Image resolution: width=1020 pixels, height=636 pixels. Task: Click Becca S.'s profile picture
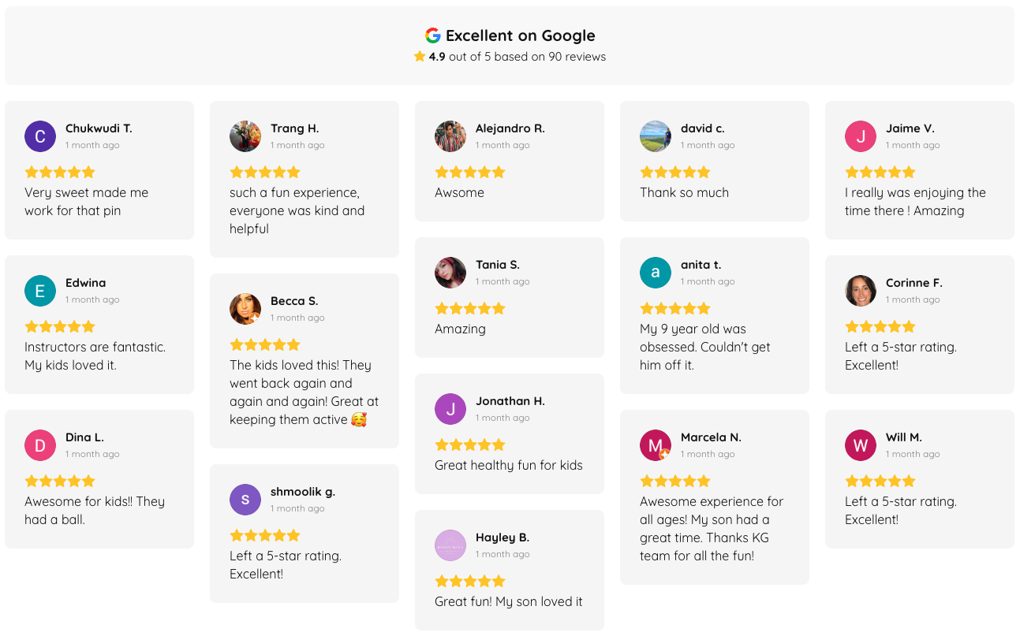(245, 309)
